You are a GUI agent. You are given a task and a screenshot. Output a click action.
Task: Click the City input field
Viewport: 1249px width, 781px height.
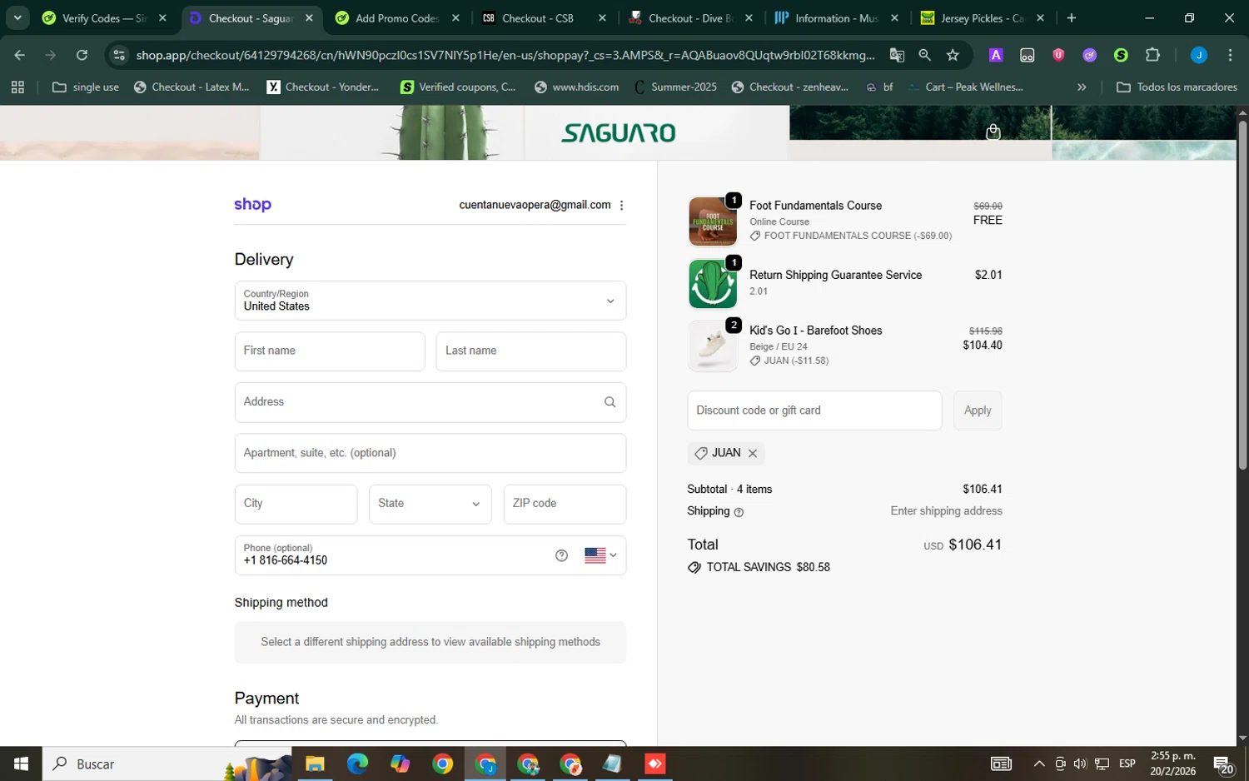pos(296,504)
